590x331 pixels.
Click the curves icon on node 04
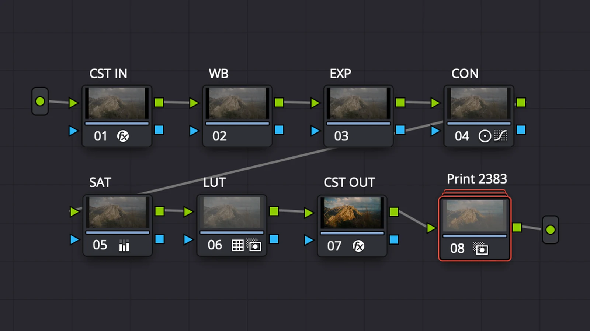500,136
